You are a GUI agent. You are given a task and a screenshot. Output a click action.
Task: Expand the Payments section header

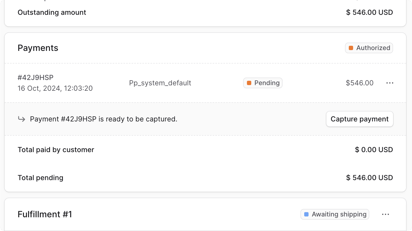pyautogui.click(x=38, y=48)
